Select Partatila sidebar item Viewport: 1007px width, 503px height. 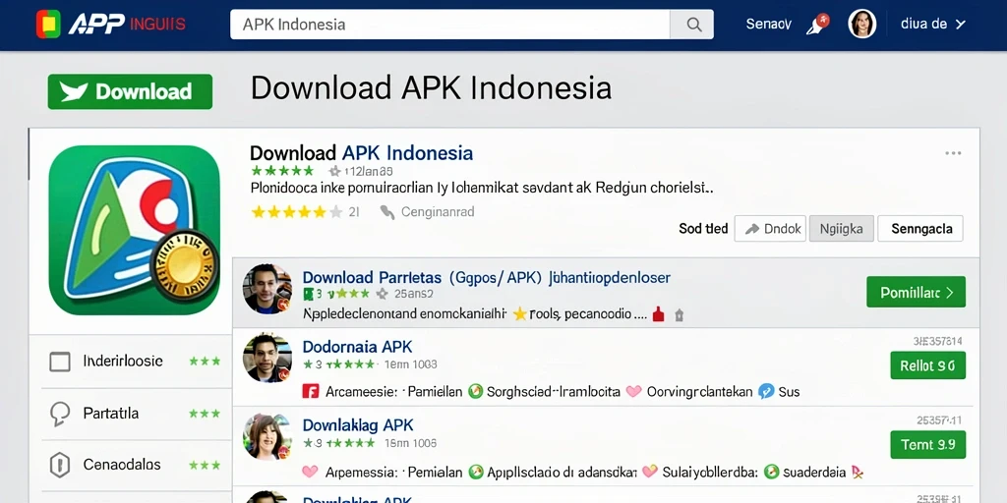click(x=136, y=414)
